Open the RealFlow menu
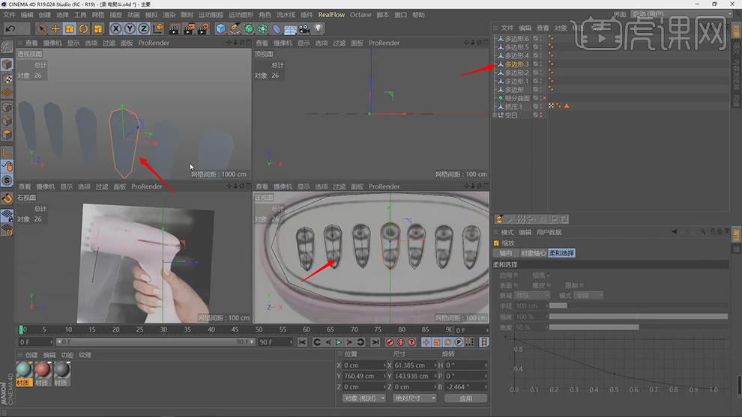 (331, 14)
